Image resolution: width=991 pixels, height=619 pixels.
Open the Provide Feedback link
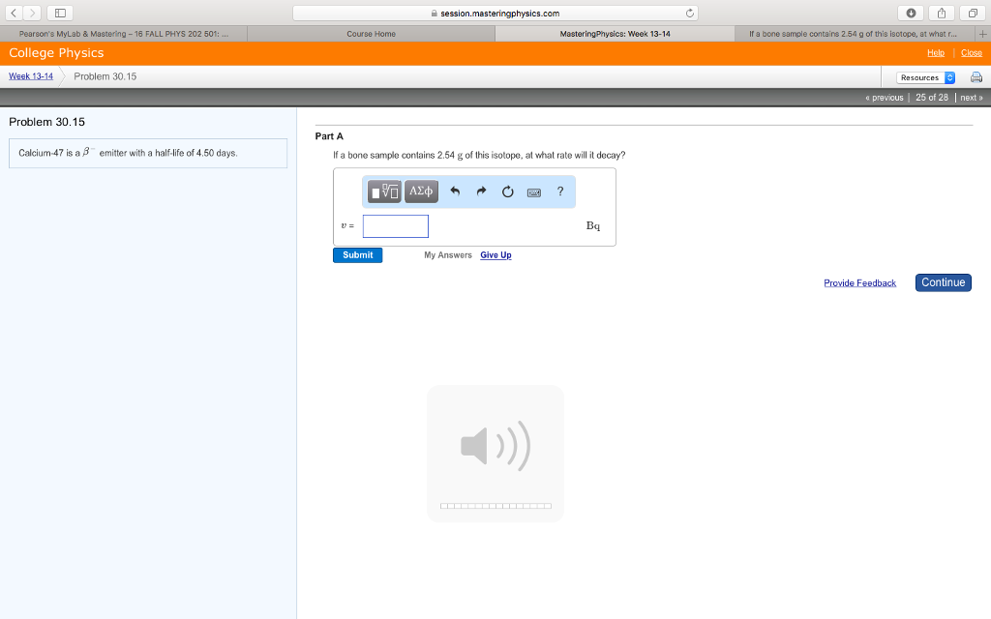pyautogui.click(x=859, y=283)
